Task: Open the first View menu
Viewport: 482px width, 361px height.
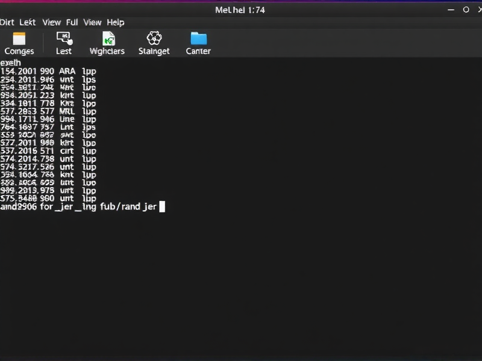Action: (x=51, y=22)
